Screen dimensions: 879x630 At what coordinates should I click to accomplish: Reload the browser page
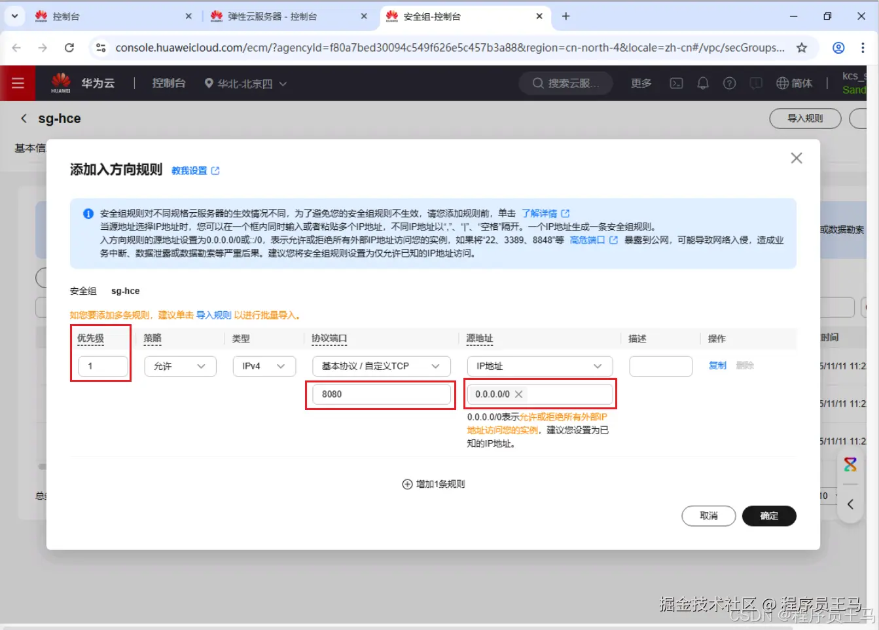[x=69, y=48]
